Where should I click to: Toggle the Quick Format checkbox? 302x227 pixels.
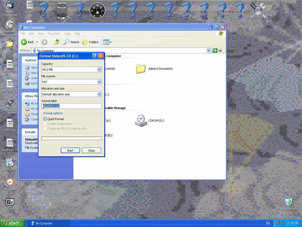pos(45,119)
